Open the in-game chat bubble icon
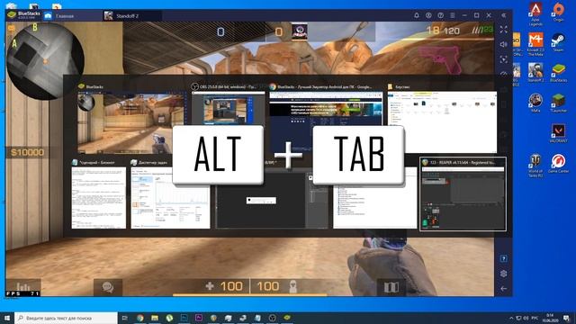Image resolution: width=576 pixels, height=324 pixels. pyautogui.click(x=107, y=287)
